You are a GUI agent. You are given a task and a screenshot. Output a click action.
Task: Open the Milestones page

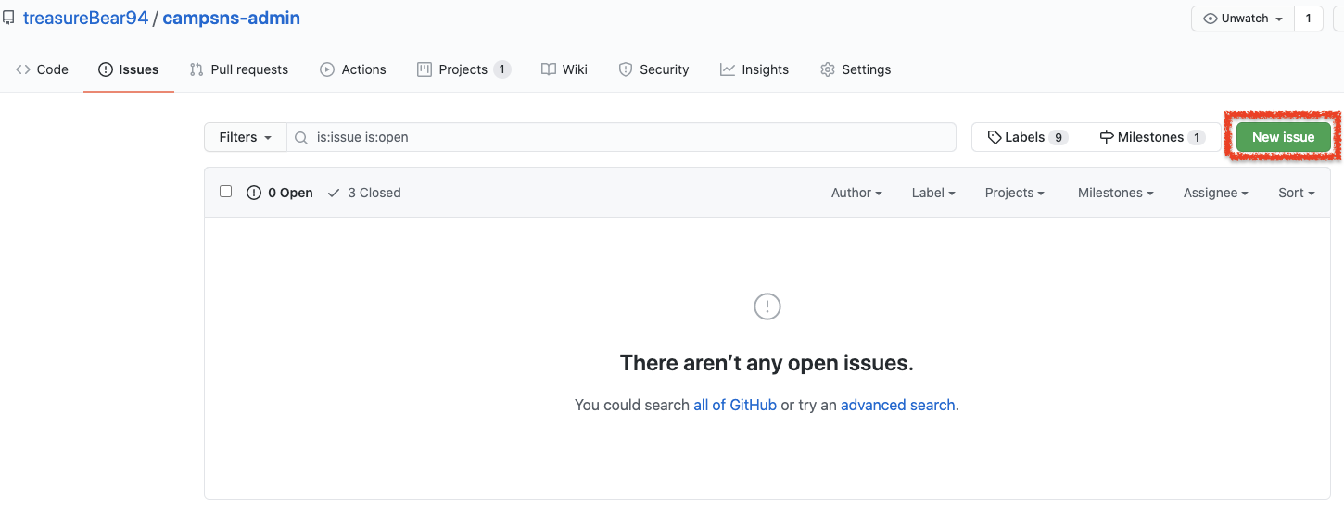coord(1152,137)
